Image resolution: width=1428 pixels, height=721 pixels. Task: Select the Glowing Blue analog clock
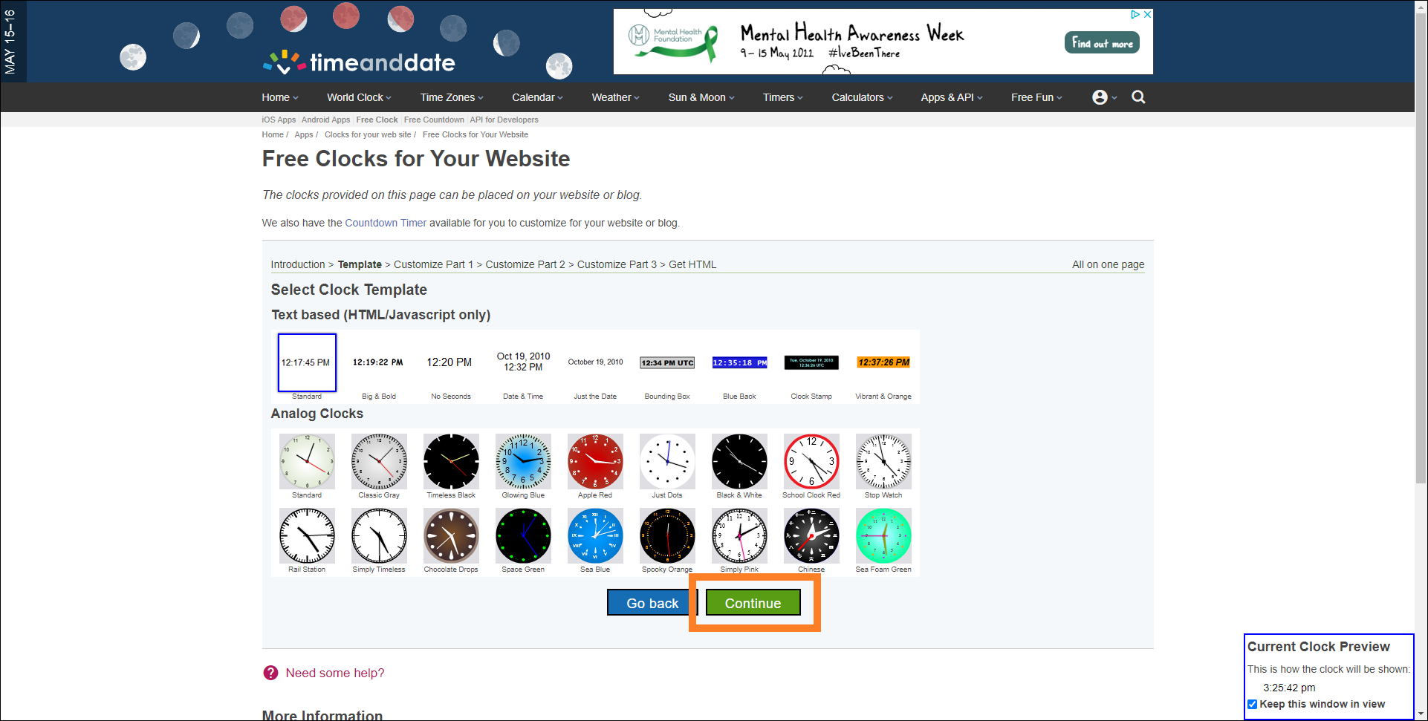click(x=523, y=462)
